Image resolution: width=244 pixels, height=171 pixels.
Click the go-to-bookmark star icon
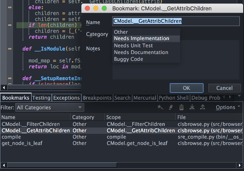point(160,107)
